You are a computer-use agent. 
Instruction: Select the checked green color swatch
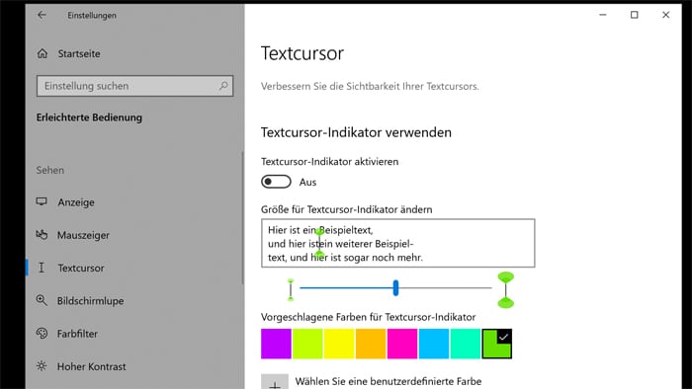(497, 344)
